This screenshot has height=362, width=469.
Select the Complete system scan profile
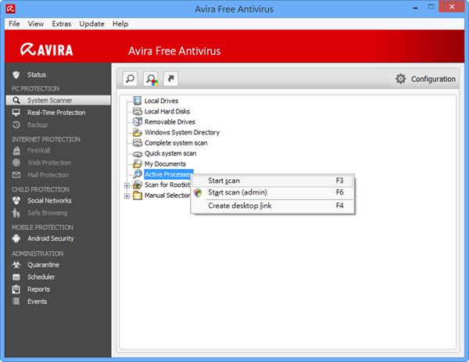coord(176,143)
